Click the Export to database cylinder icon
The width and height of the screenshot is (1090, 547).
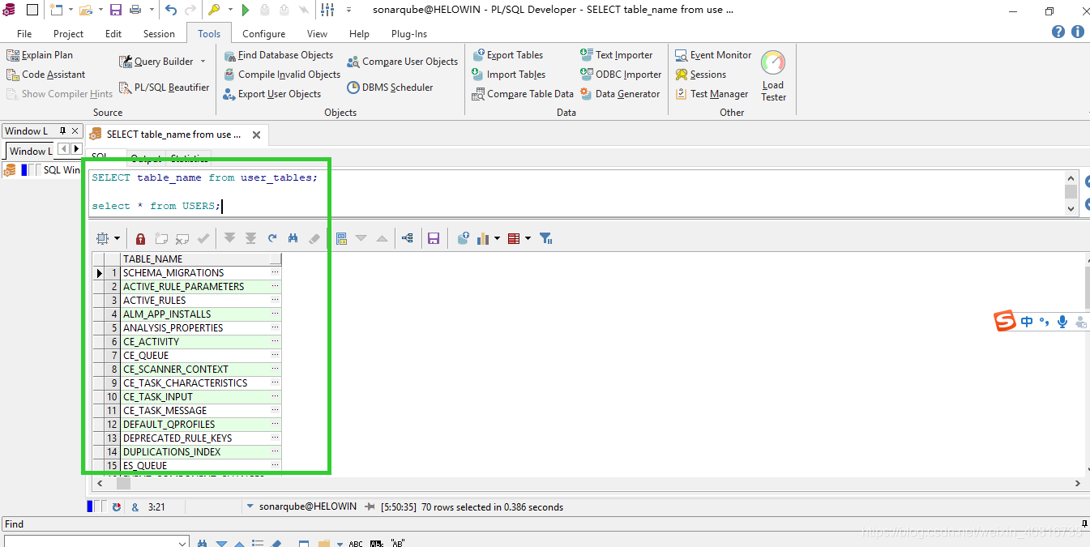(x=463, y=238)
